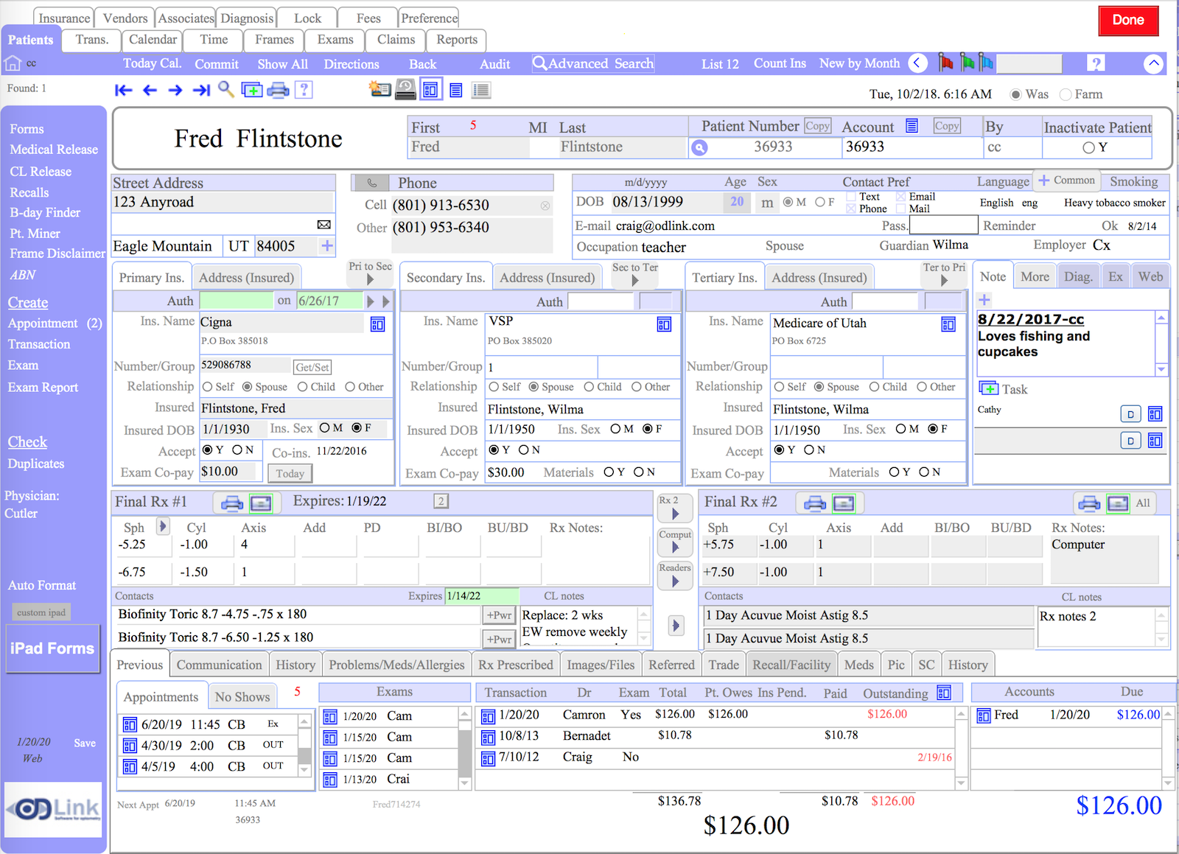Screen dimensions: 1179x854
Task: Click arrow next to Sph header
Action: (163, 526)
